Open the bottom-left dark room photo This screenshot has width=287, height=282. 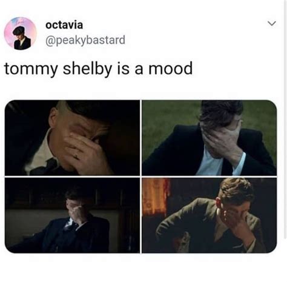coord(72,215)
